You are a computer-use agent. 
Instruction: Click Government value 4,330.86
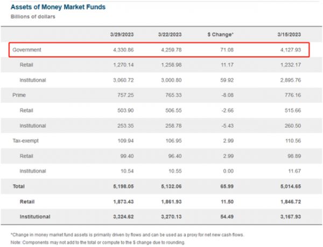122,50
